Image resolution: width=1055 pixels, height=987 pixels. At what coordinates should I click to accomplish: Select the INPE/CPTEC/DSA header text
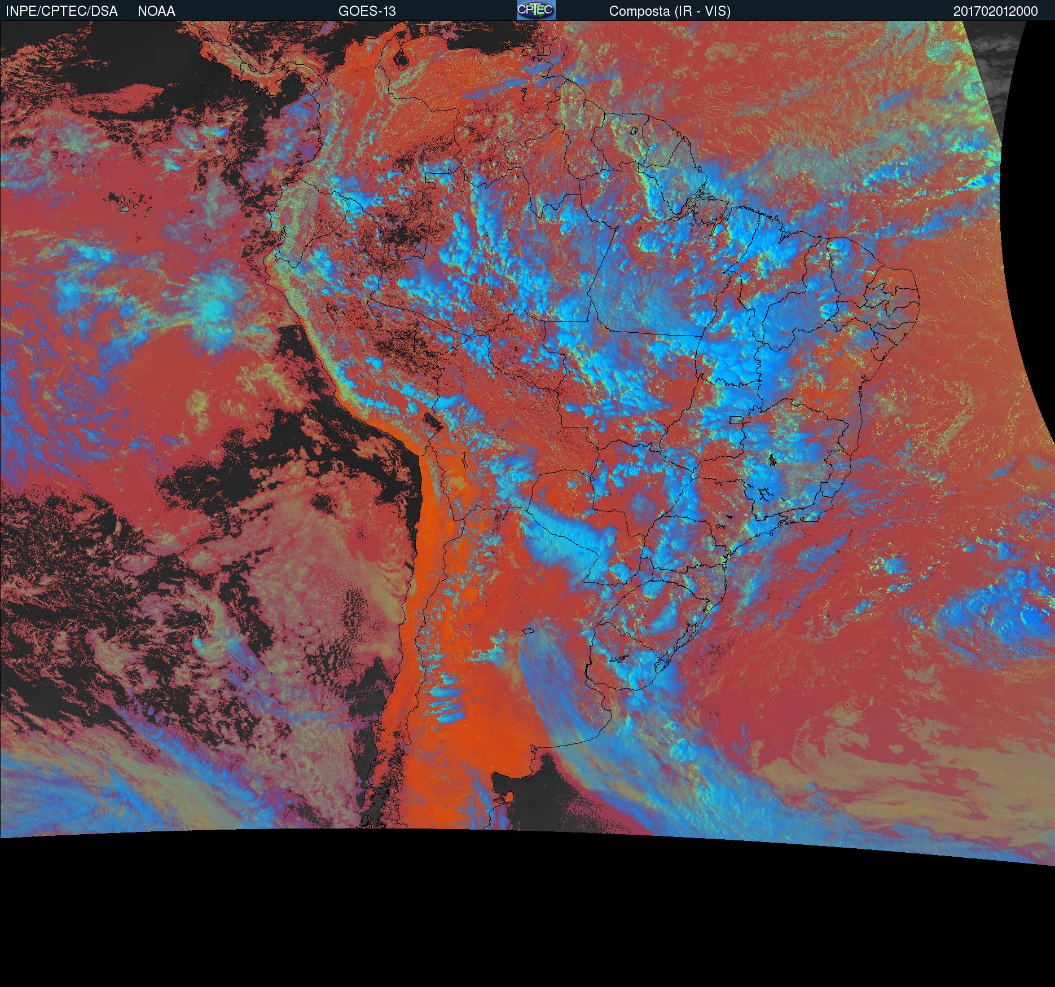click(x=61, y=11)
